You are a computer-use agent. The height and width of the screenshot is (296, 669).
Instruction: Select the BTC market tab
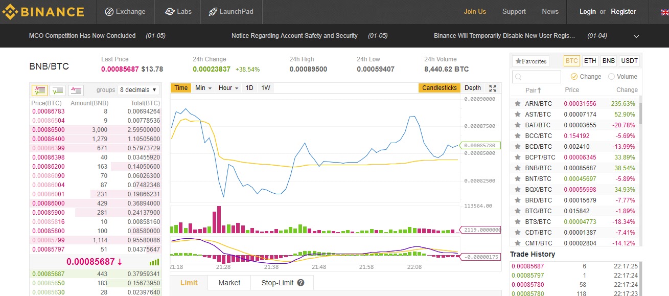[571, 61]
